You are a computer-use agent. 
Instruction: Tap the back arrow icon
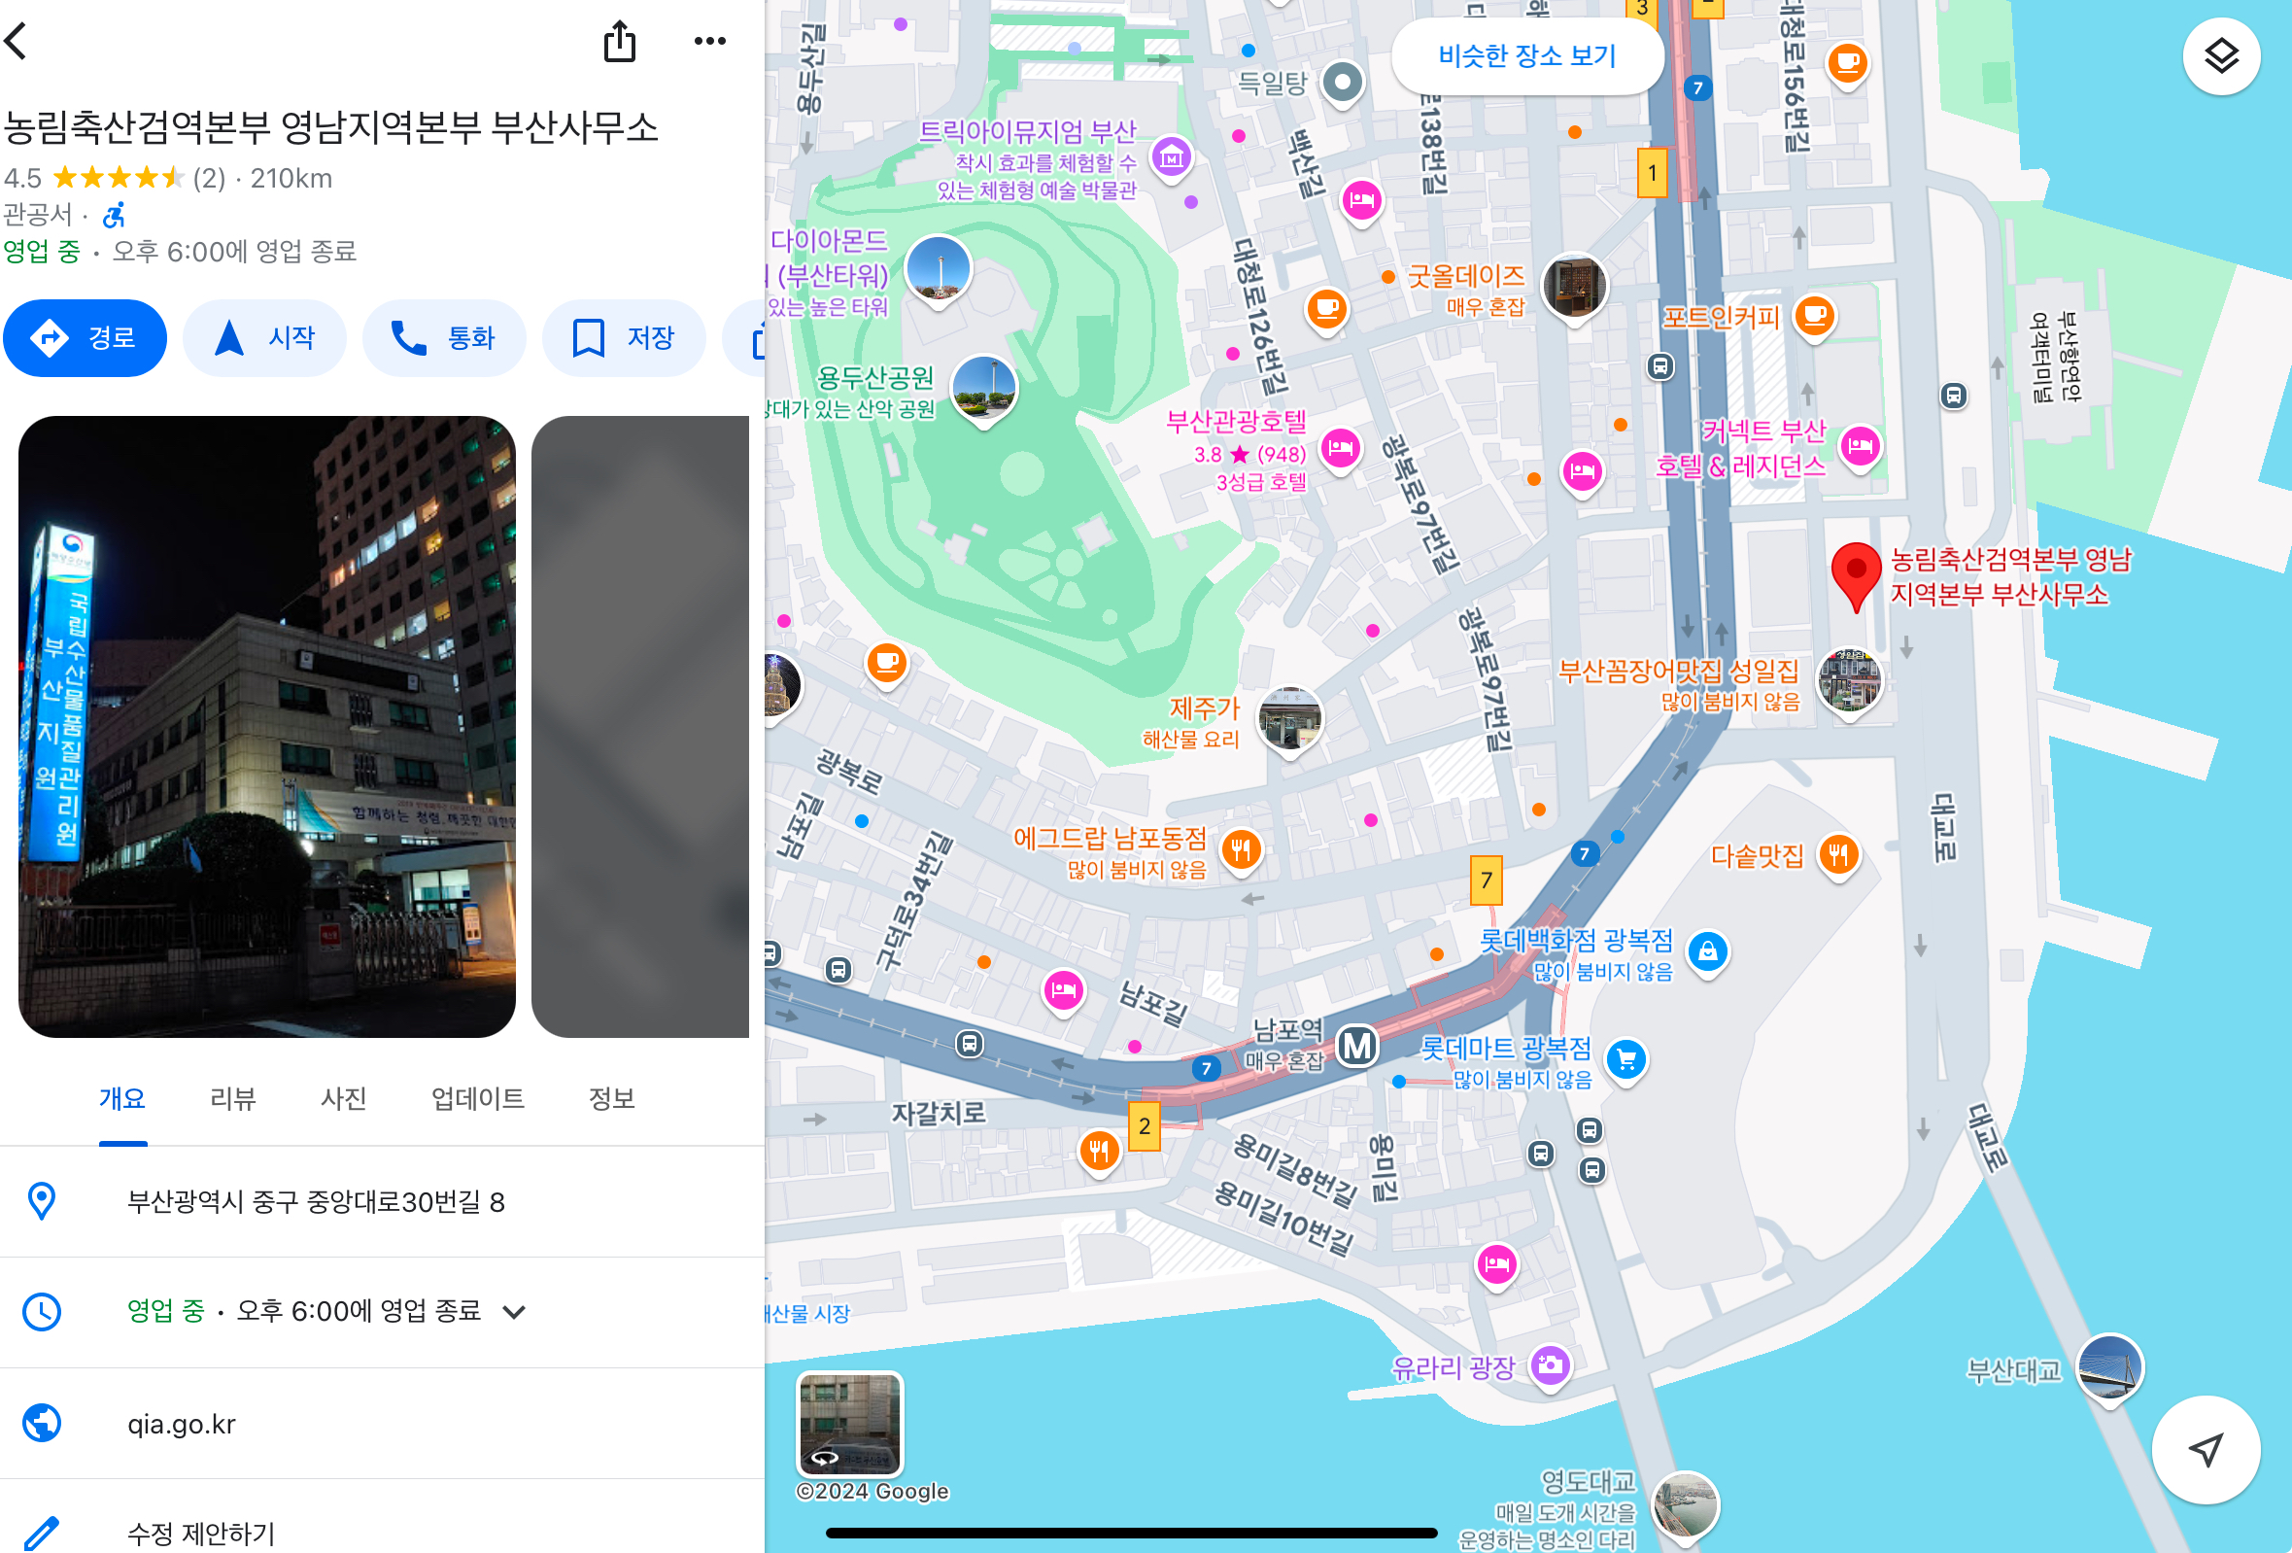pyautogui.click(x=17, y=42)
